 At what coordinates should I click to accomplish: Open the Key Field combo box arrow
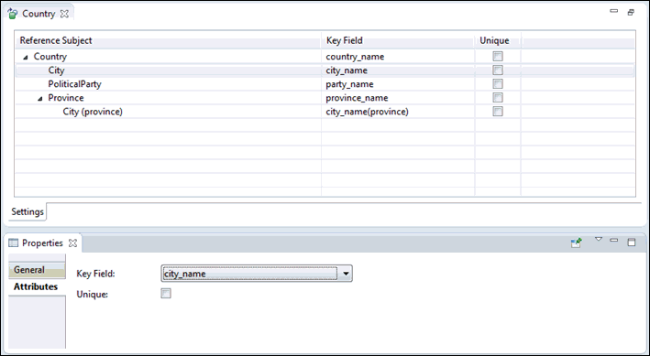click(x=346, y=274)
